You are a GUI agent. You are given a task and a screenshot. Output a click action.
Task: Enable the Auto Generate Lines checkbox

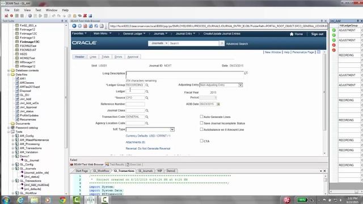point(201,117)
